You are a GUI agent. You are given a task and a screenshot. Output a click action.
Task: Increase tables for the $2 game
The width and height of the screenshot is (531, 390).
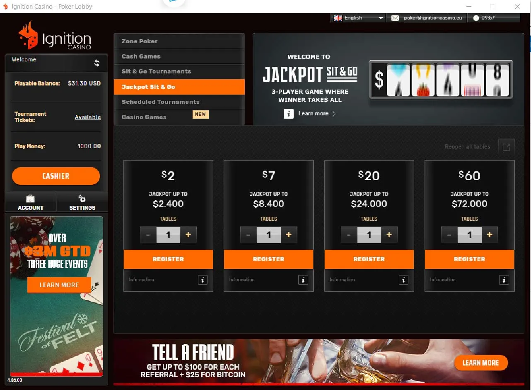(188, 235)
